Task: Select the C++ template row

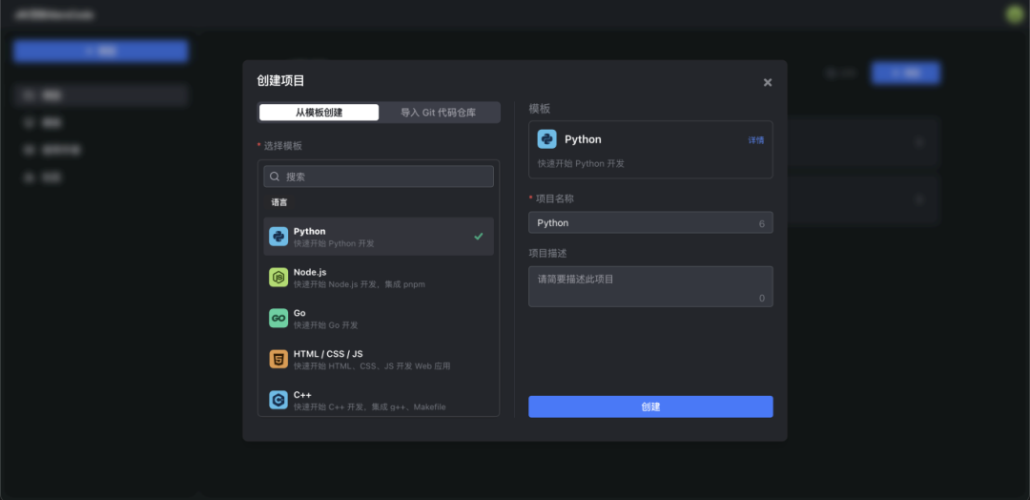Action: coord(379,400)
